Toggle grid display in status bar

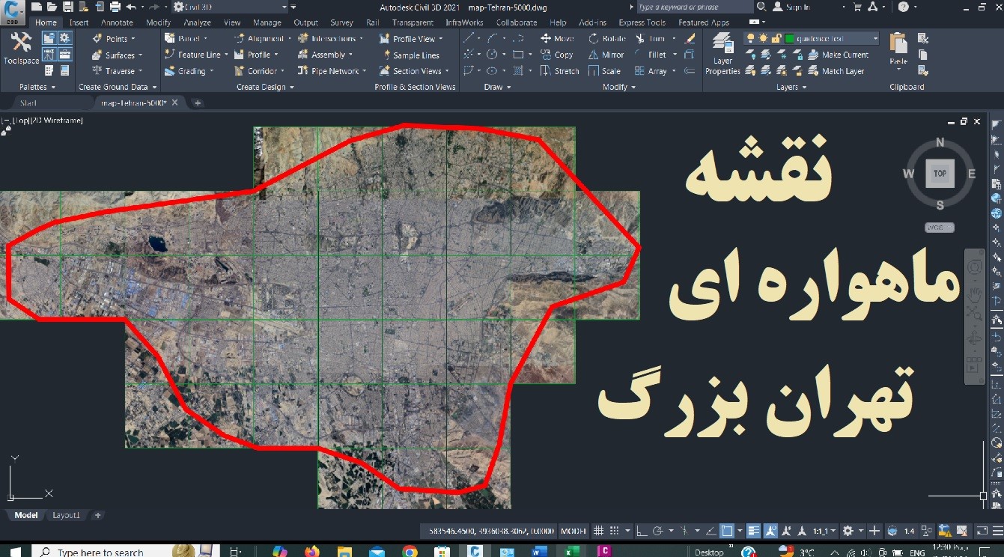tap(599, 530)
